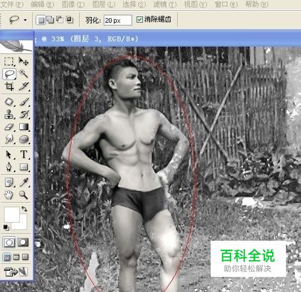Click the foreground color swatch

coord(12,214)
